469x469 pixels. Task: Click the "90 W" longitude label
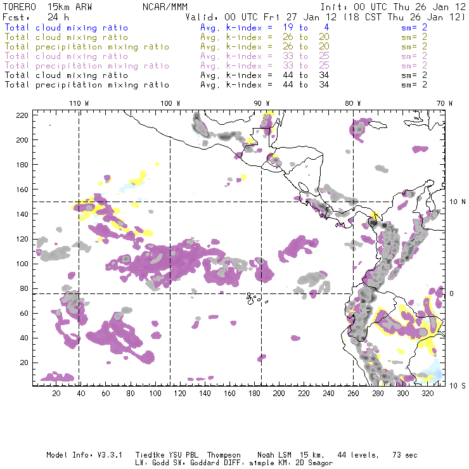click(261, 103)
